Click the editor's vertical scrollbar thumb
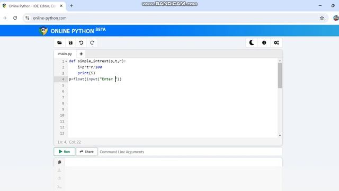Screen dimensions: 339x191 click(x=280, y=75)
